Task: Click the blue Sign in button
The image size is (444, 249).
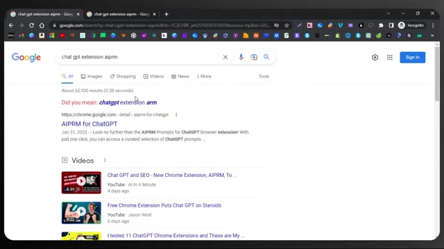Action: click(413, 57)
